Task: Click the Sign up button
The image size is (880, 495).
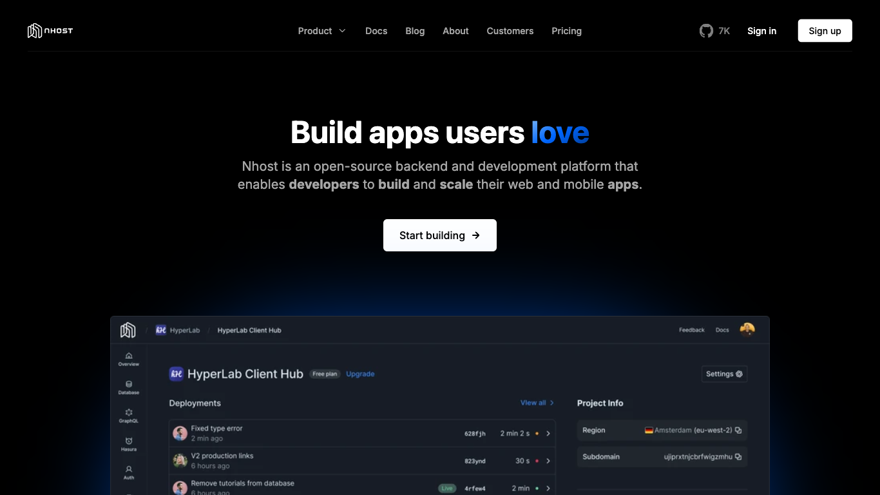Action: (825, 31)
